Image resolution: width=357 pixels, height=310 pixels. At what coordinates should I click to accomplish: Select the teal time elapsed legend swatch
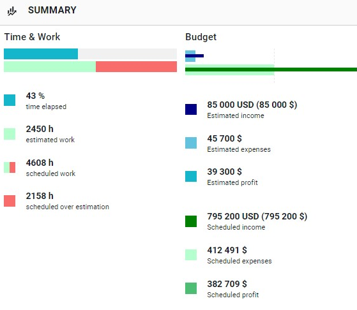(10, 100)
